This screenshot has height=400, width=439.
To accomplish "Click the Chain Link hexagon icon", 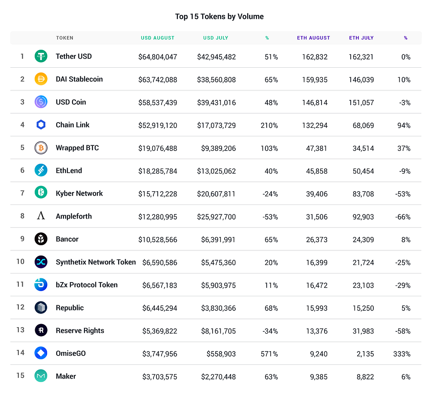I will pyautogui.click(x=41, y=125).
